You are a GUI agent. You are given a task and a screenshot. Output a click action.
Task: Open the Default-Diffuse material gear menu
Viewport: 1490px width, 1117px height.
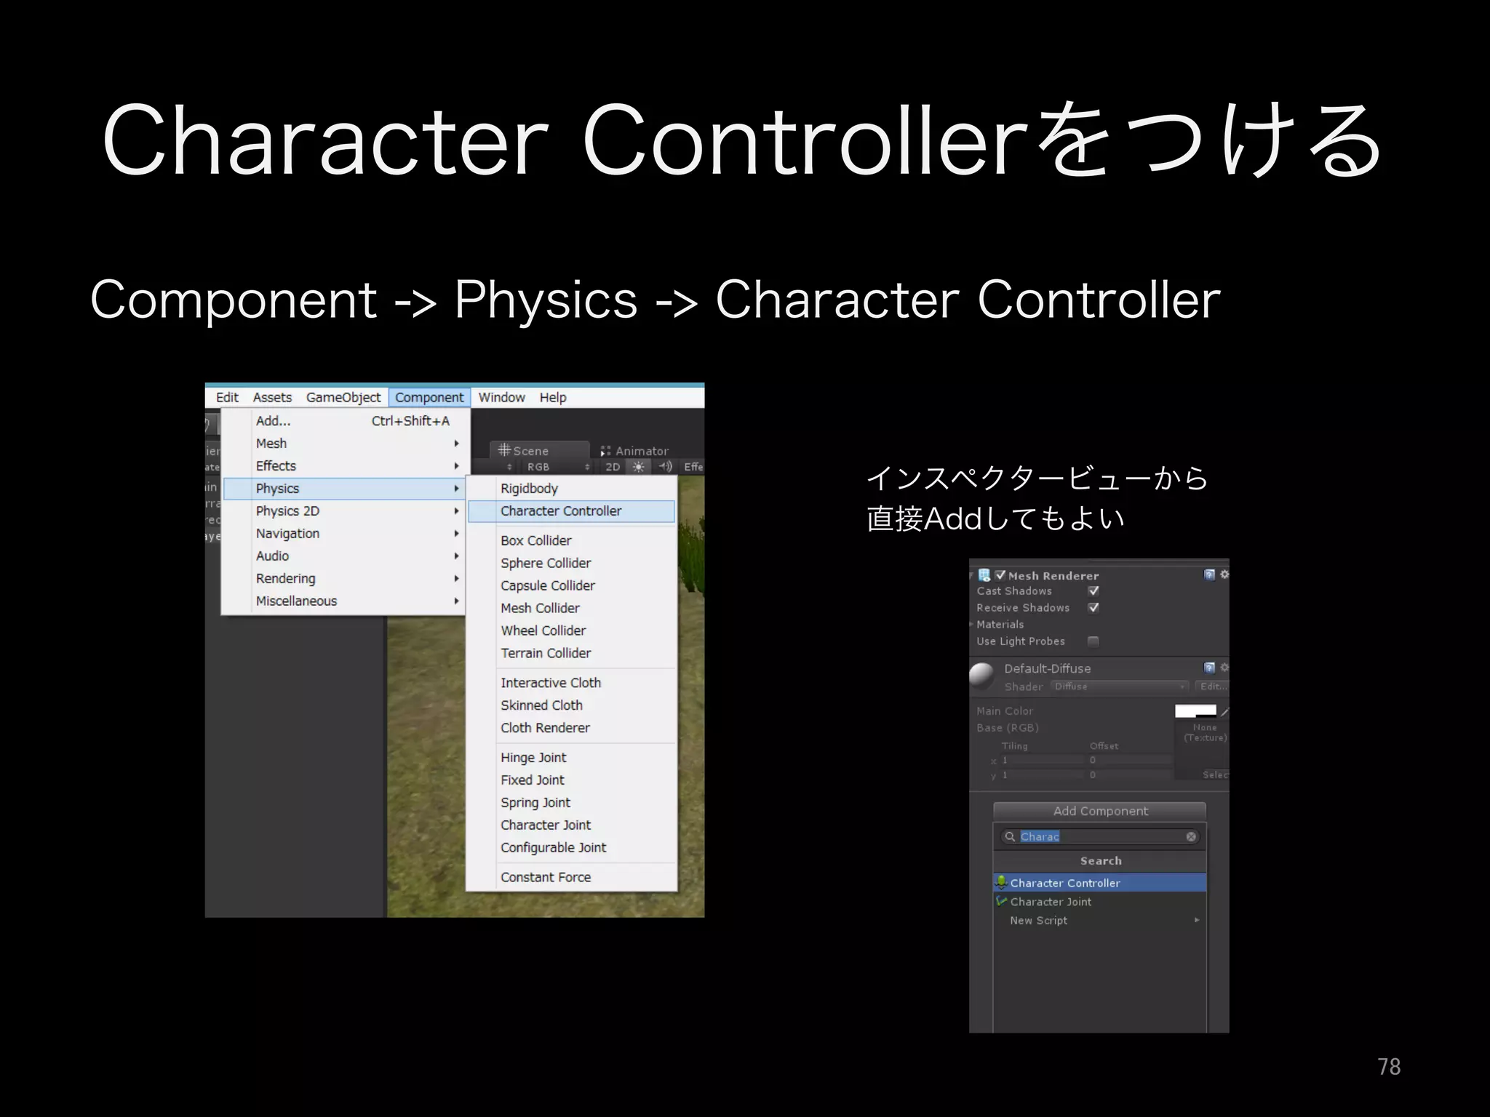[x=1224, y=668]
